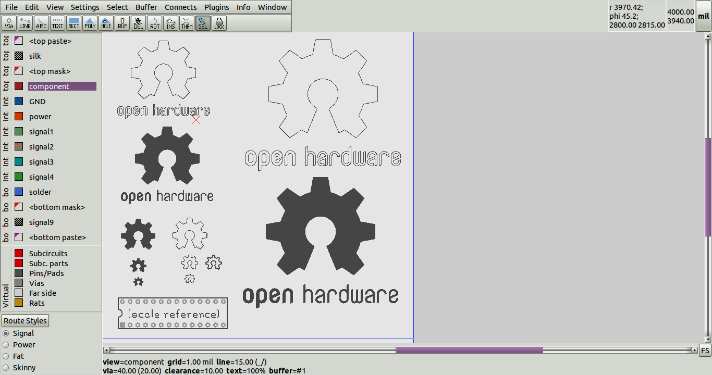
Task: Toggle Subcircuits virtual layer visibility
Action: pyautogui.click(x=19, y=253)
